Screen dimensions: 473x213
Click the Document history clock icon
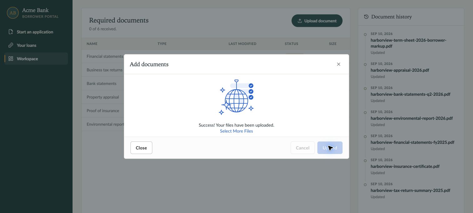[366, 17]
